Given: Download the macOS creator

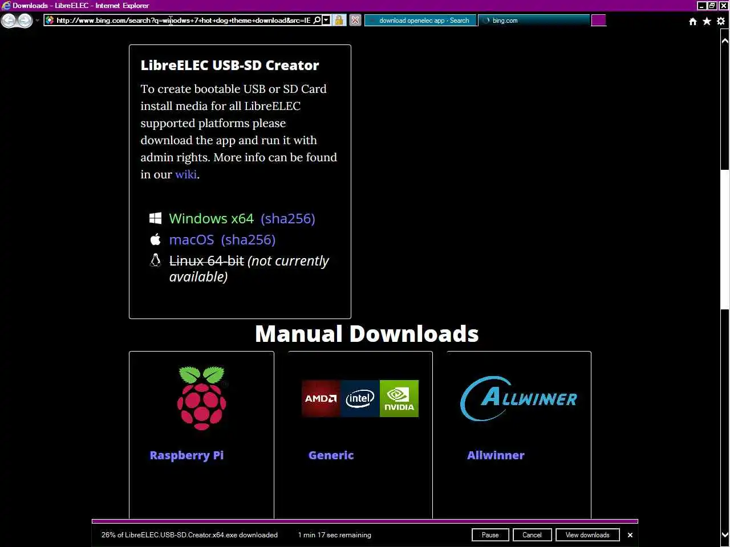Looking at the screenshot, I should click(x=192, y=240).
